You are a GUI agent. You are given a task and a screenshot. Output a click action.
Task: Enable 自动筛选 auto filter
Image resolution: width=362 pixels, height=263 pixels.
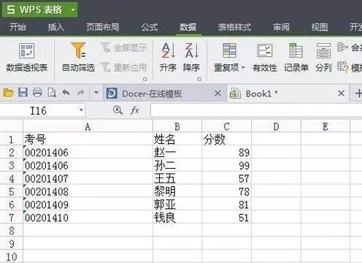click(x=78, y=58)
